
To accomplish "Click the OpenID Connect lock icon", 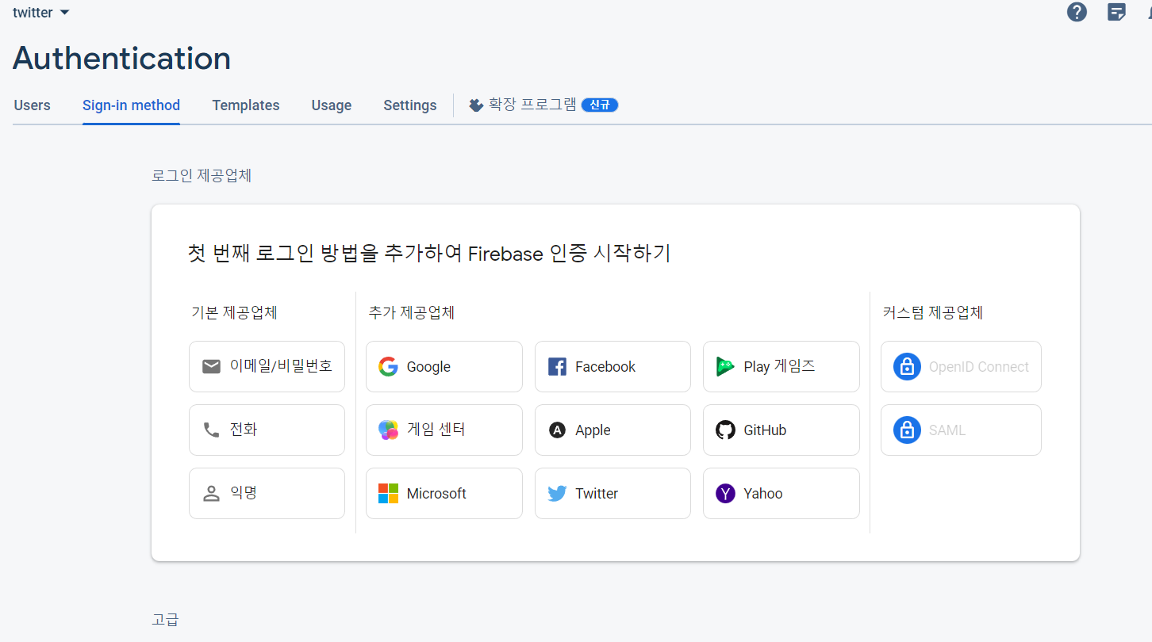I will [x=906, y=366].
